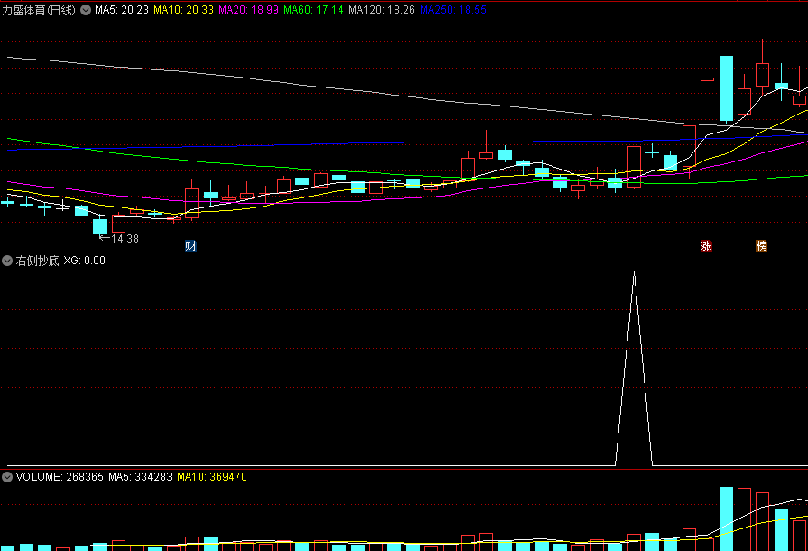Screen dimensions: 808x551
Task: Select the MA20: 18.99 indicator label
Action: tap(248, 10)
